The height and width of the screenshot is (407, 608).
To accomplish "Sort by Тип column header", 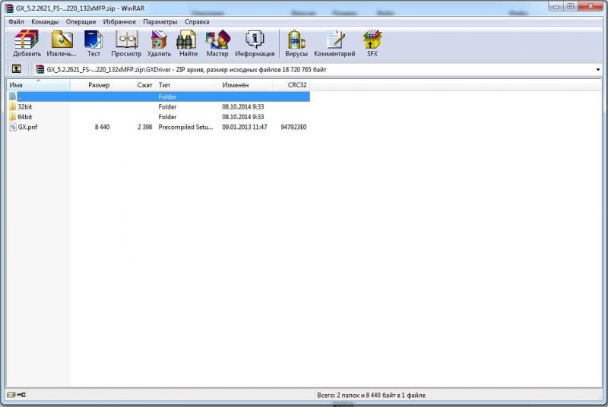I will click(x=187, y=85).
